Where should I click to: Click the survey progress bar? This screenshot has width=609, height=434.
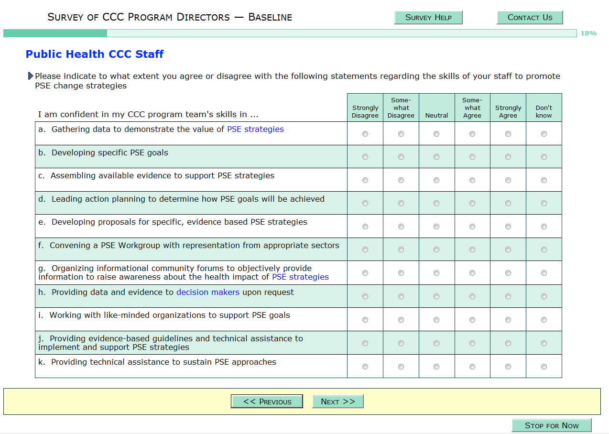(290, 33)
